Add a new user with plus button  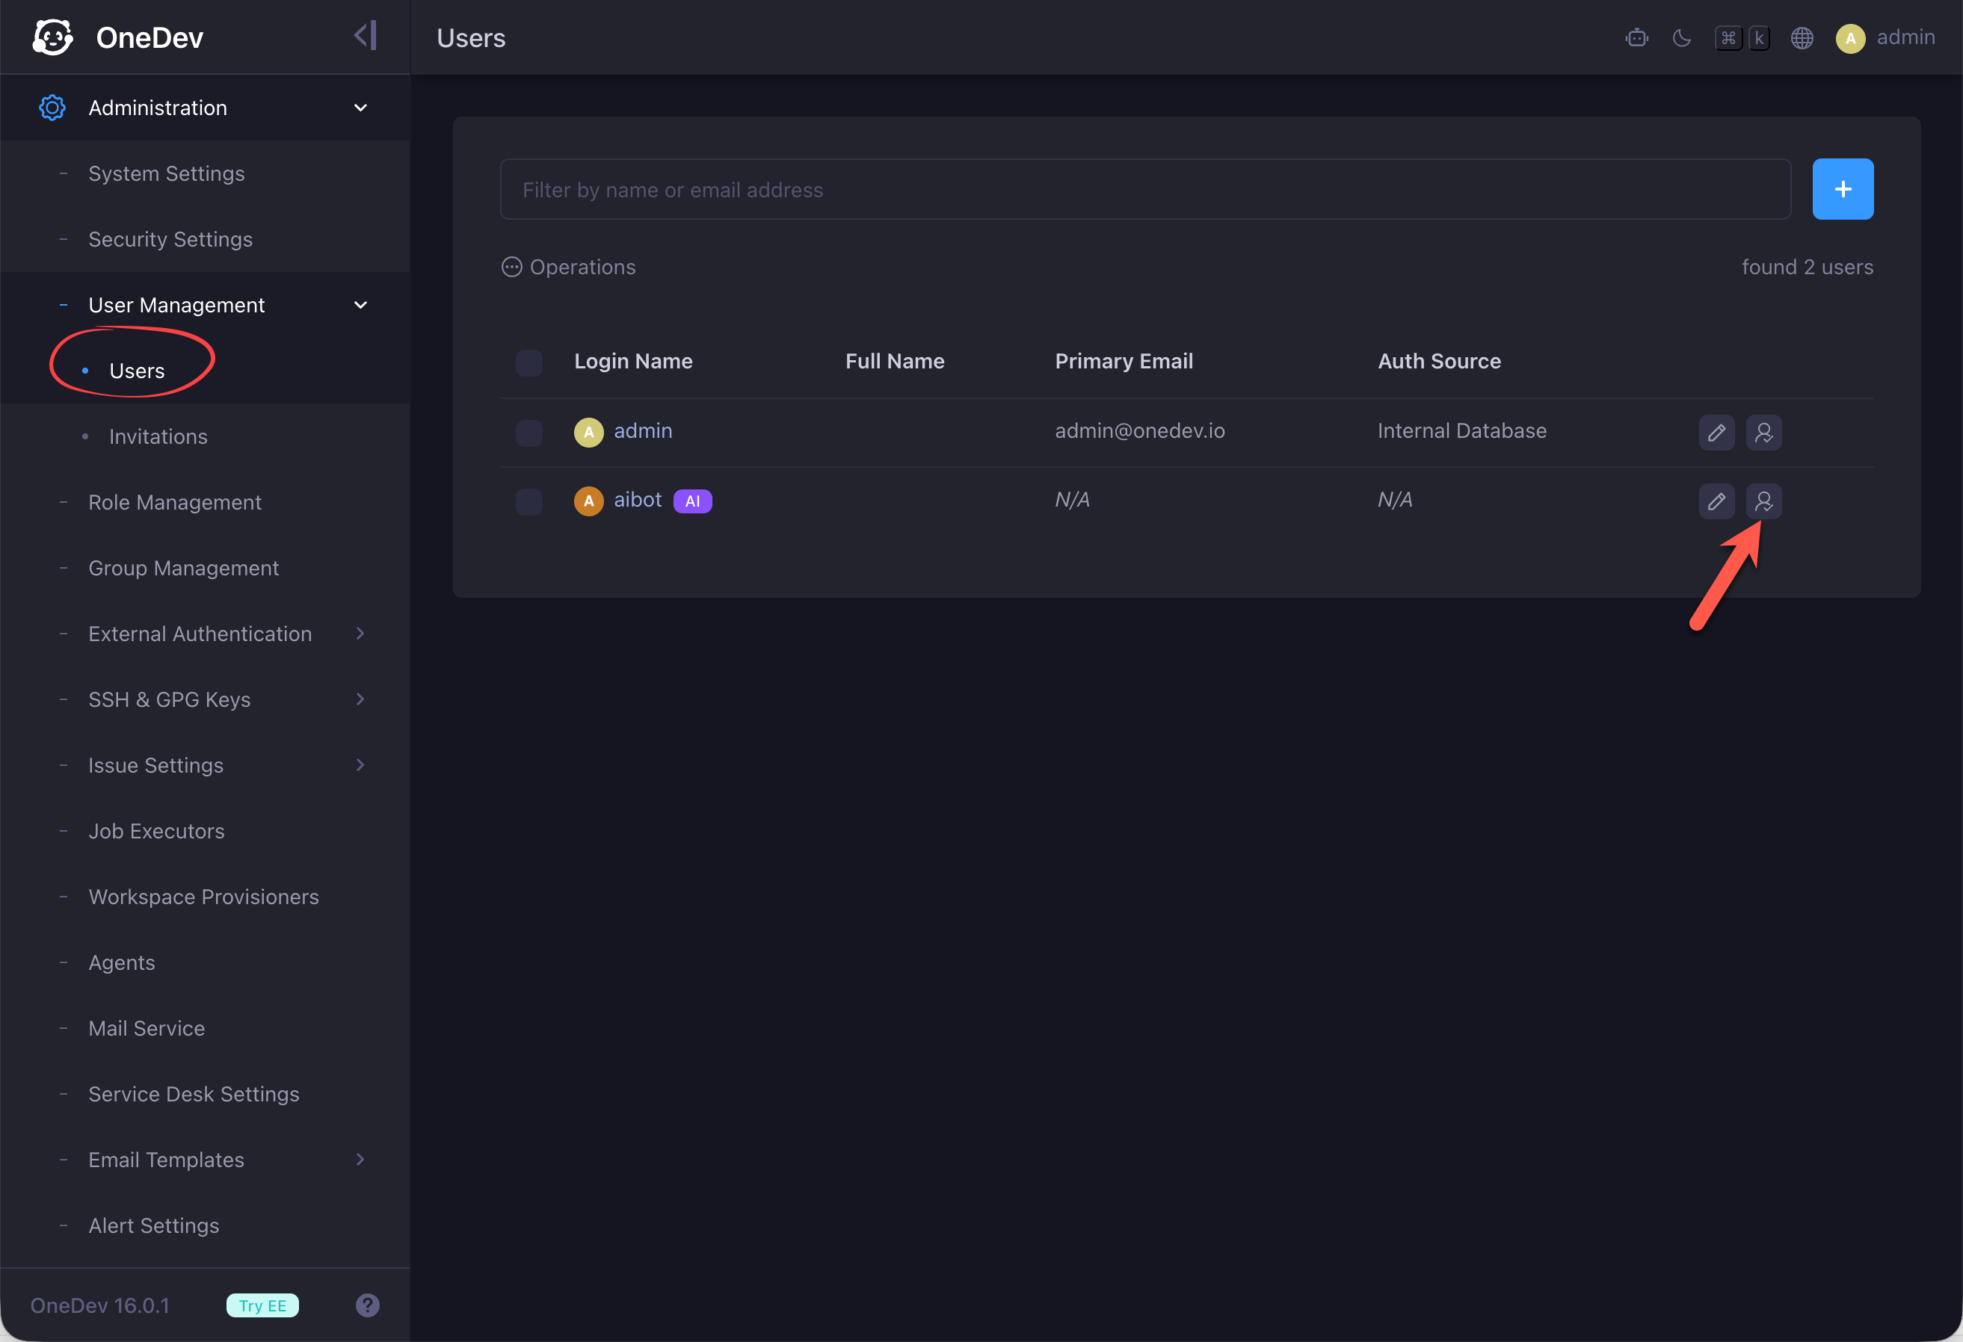1842,189
